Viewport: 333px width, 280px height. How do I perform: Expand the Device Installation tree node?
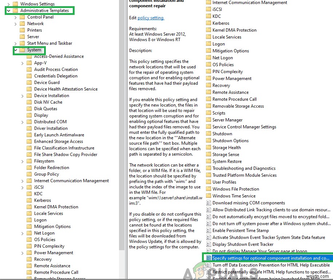pyautogui.click(x=22, y=96)
